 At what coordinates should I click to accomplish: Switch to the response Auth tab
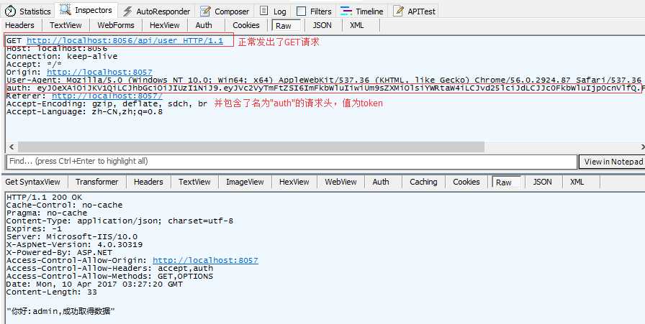tap(381, 182)
